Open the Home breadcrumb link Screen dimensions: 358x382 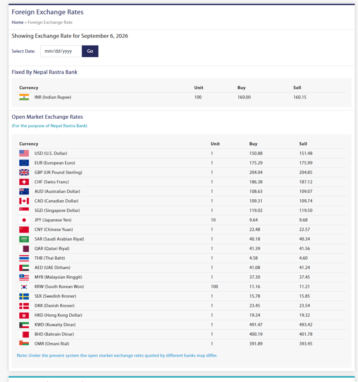[x=18, y=22]
